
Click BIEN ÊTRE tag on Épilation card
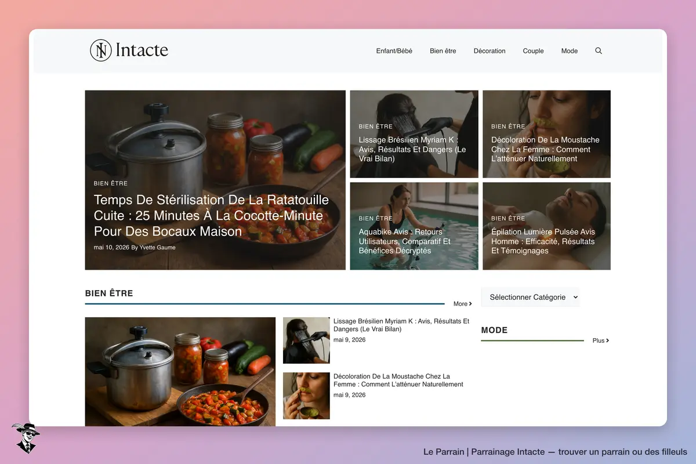[508, 219]
